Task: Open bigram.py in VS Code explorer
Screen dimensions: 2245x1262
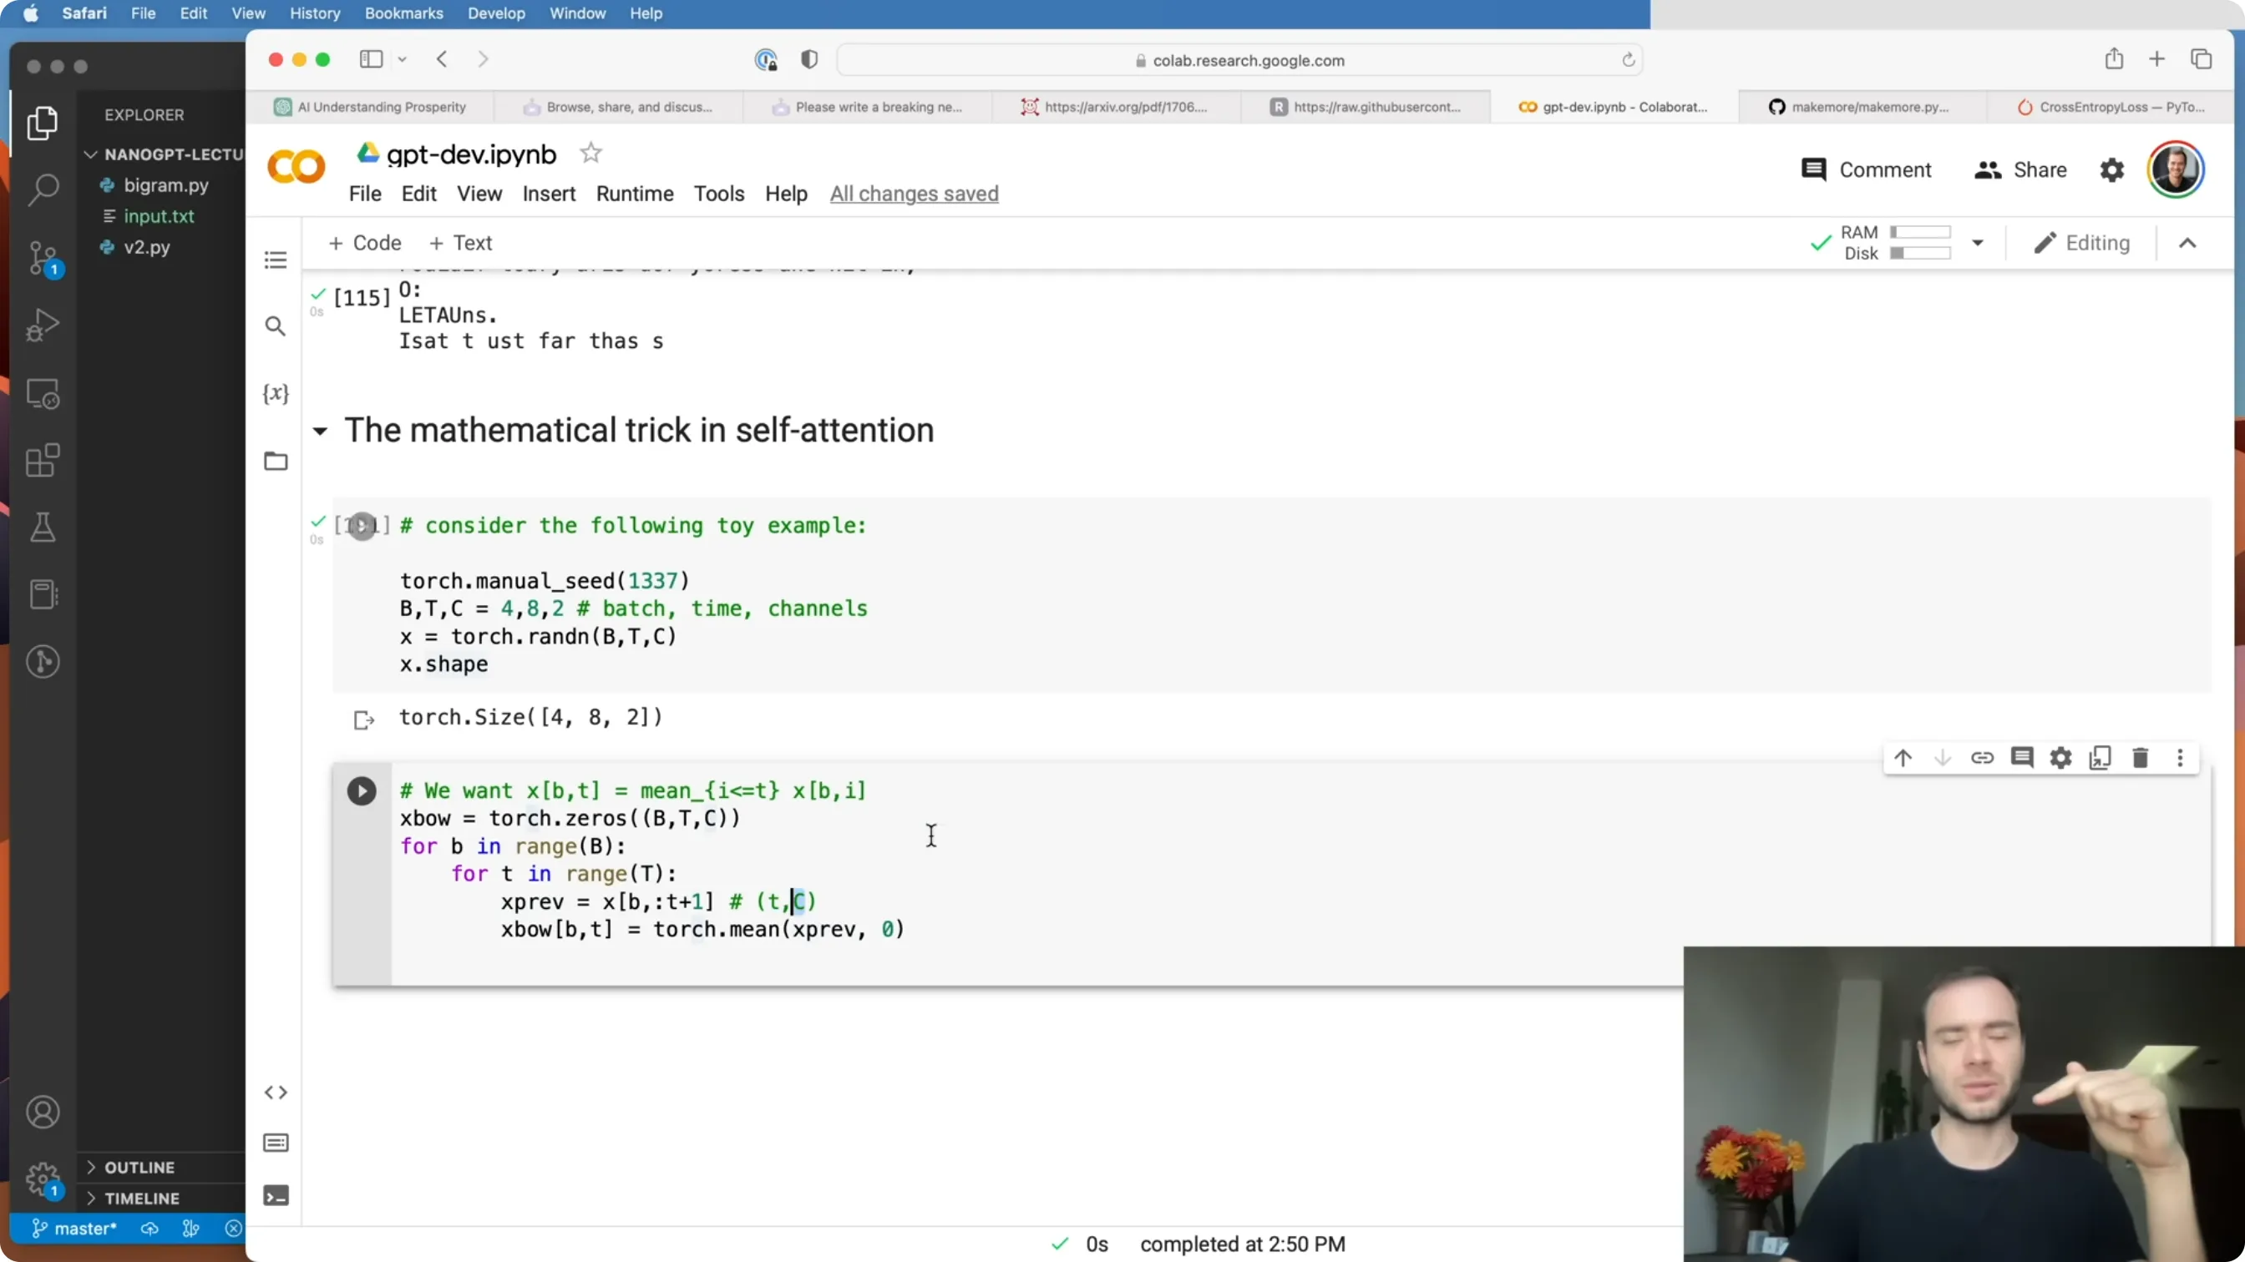Action: (165, 185)
